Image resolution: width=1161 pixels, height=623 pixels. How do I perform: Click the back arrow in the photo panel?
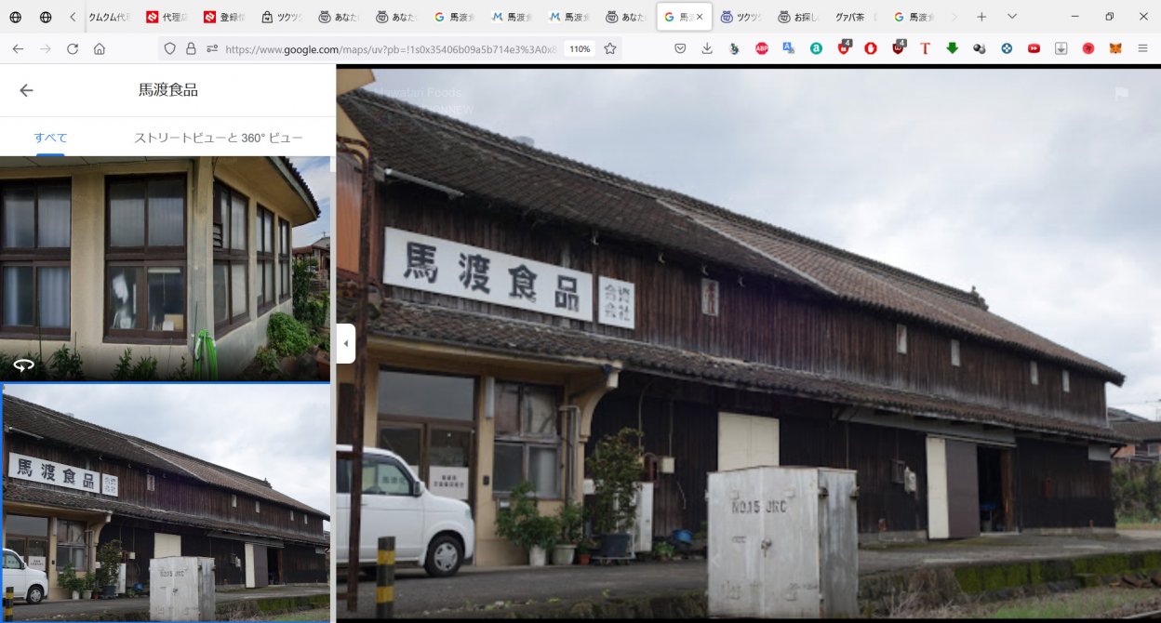[x=26, y=90]
